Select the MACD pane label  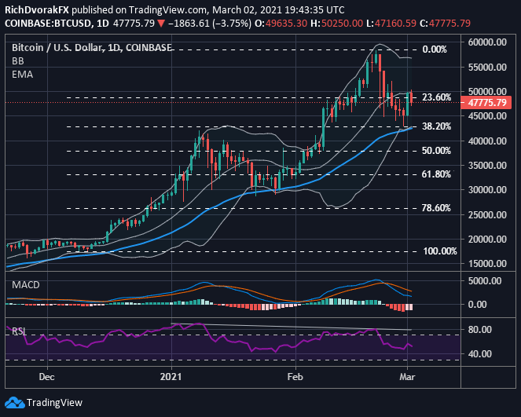click(26, 285)
